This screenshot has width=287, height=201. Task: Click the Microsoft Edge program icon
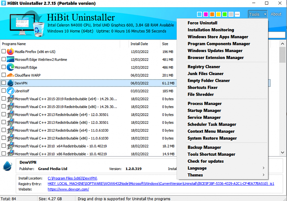click(x=10, y=67)
